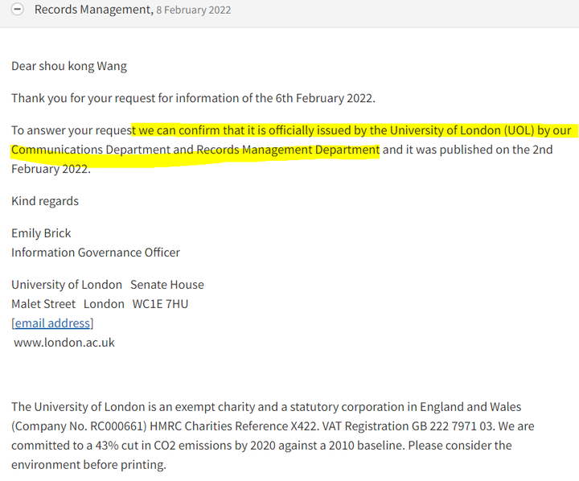
Task: Click the Records Management sender name
Action: [94, 10]
